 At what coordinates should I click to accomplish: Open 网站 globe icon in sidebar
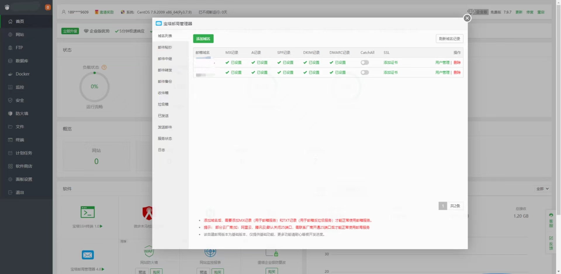pos(10,35)
